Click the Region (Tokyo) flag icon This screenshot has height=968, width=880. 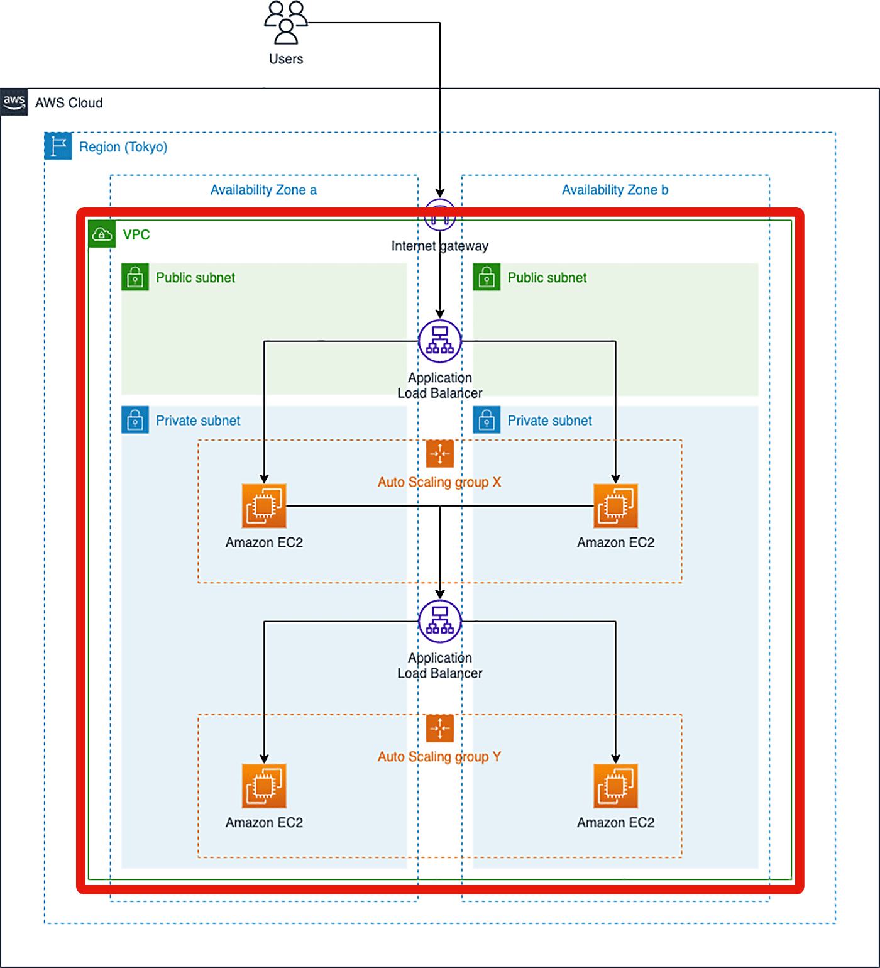point(58,146)
